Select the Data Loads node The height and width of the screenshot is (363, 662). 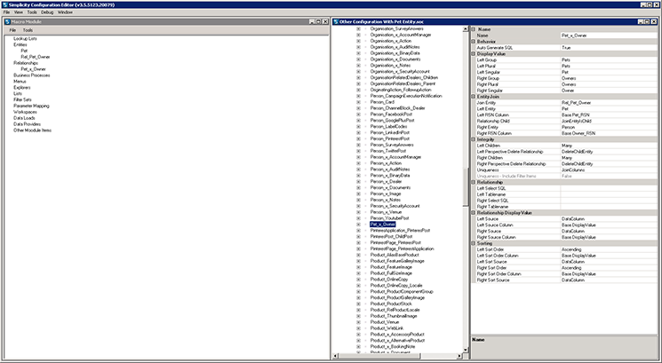click(x=24, y=118)
